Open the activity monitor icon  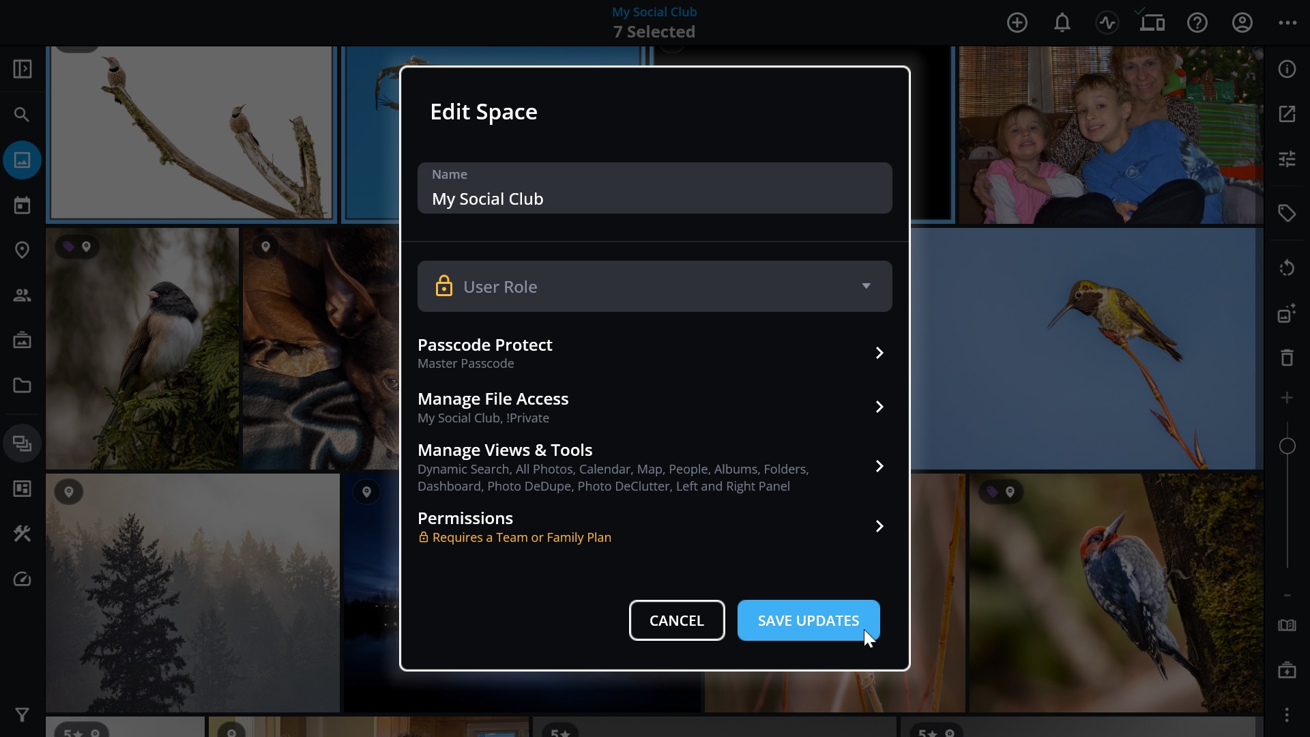(x=1107, y=23)
